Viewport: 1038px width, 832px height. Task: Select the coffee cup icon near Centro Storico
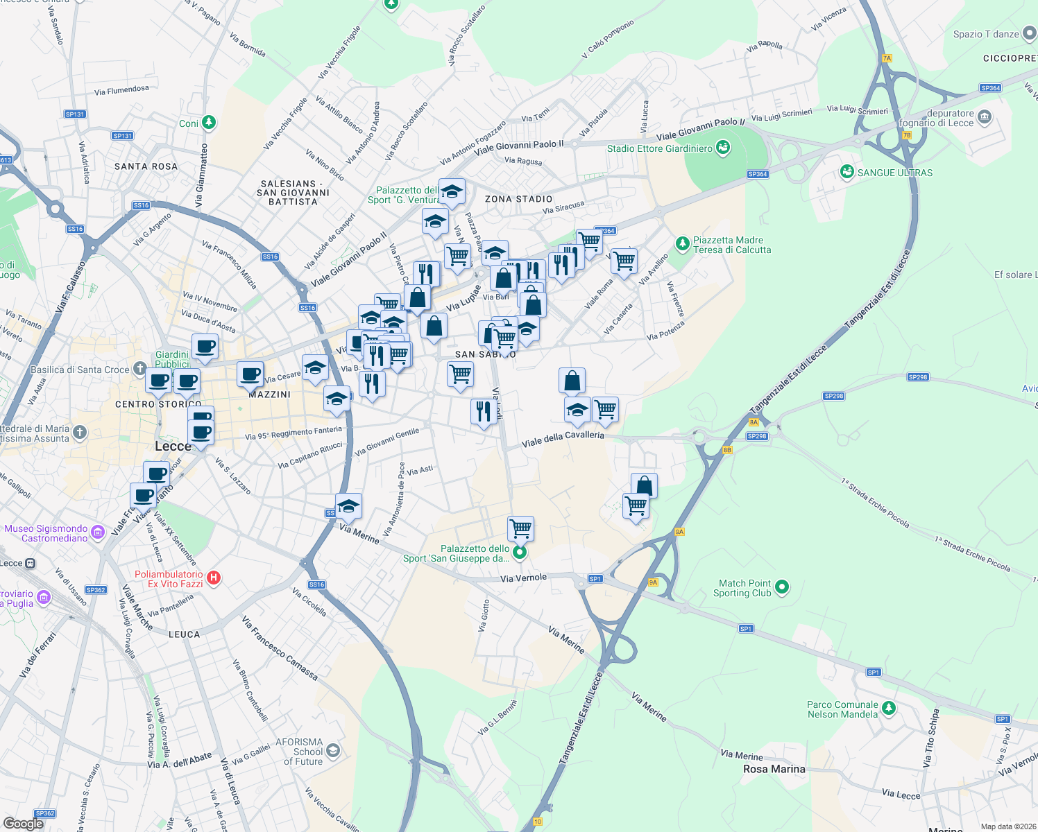158,381
